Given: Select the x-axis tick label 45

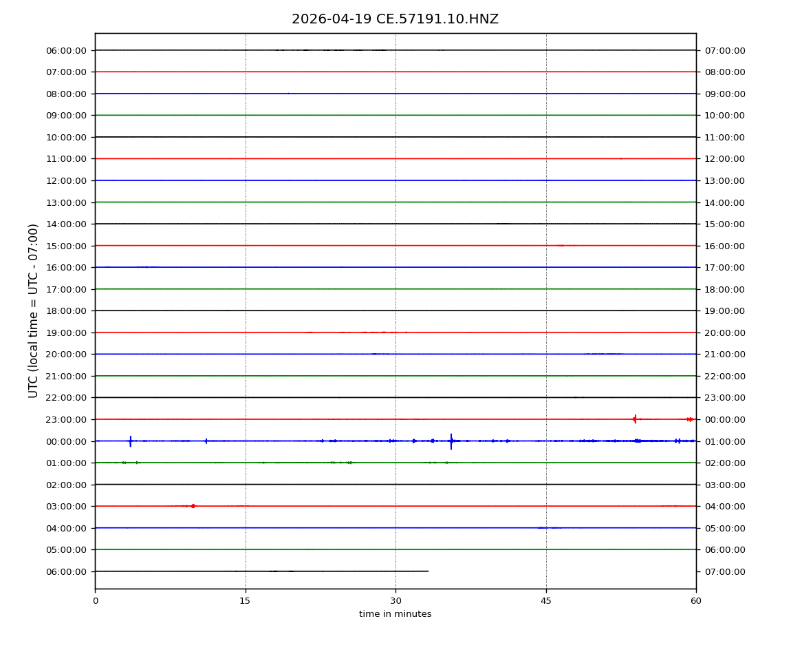Looking at the screenshot, I should coord(546,601).
